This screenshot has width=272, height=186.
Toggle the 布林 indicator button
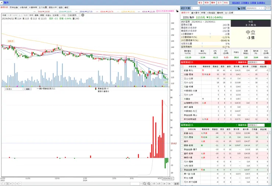click(x=31, y=15)
